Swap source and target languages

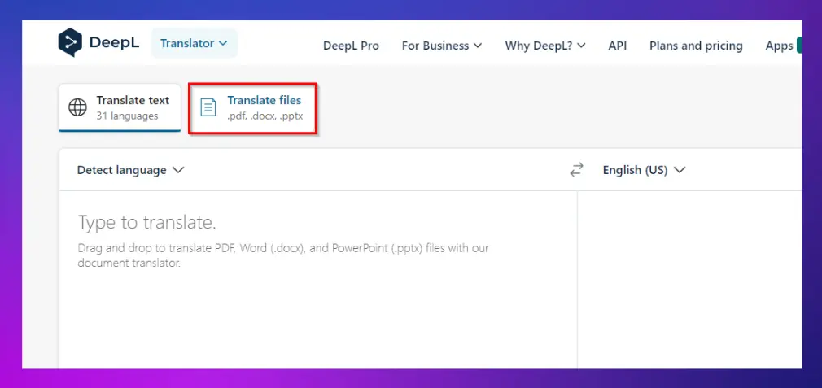[577, 170]
